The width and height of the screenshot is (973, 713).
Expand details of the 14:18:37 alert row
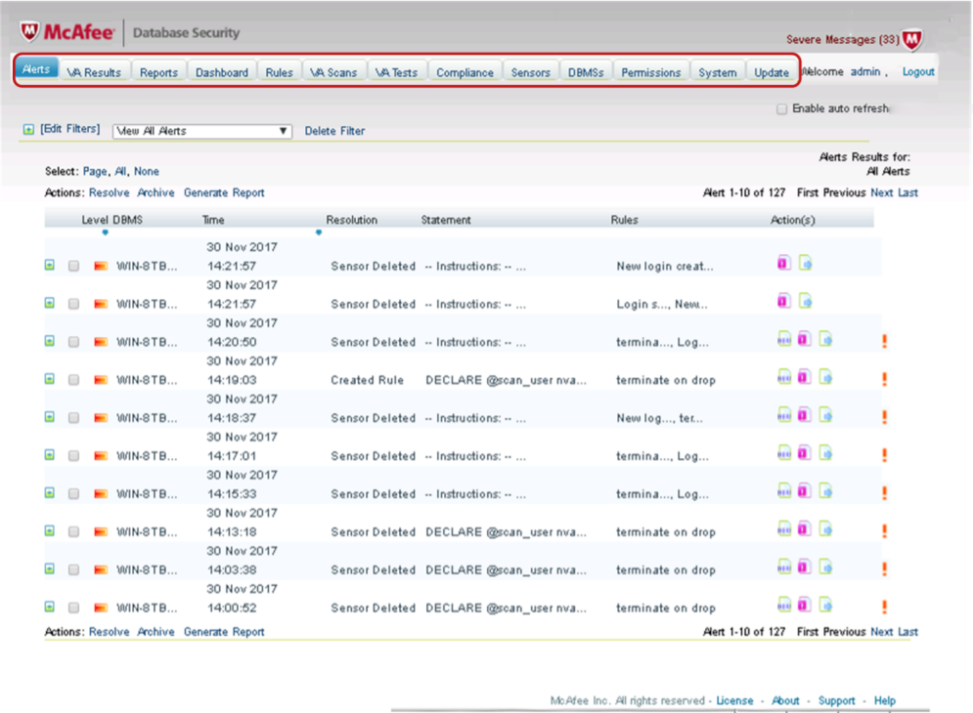[x=50, y=417]
